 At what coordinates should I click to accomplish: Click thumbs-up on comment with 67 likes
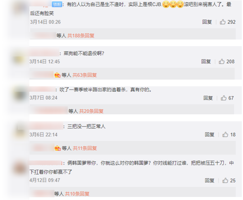pyautogui.click(x=224, y=98)
